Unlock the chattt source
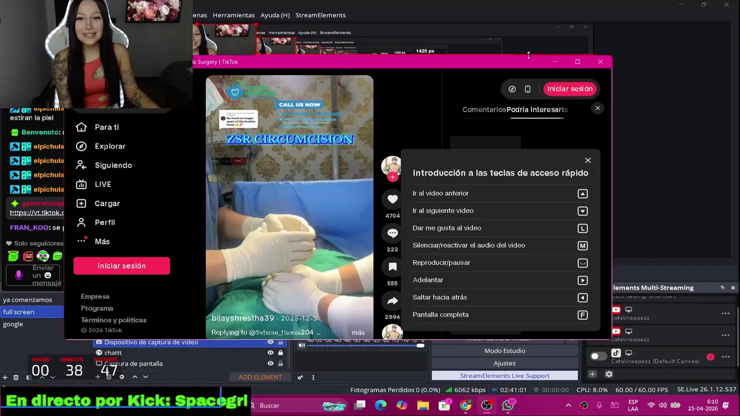The height and width of the screenshot is (416, 740). (280, 353)
